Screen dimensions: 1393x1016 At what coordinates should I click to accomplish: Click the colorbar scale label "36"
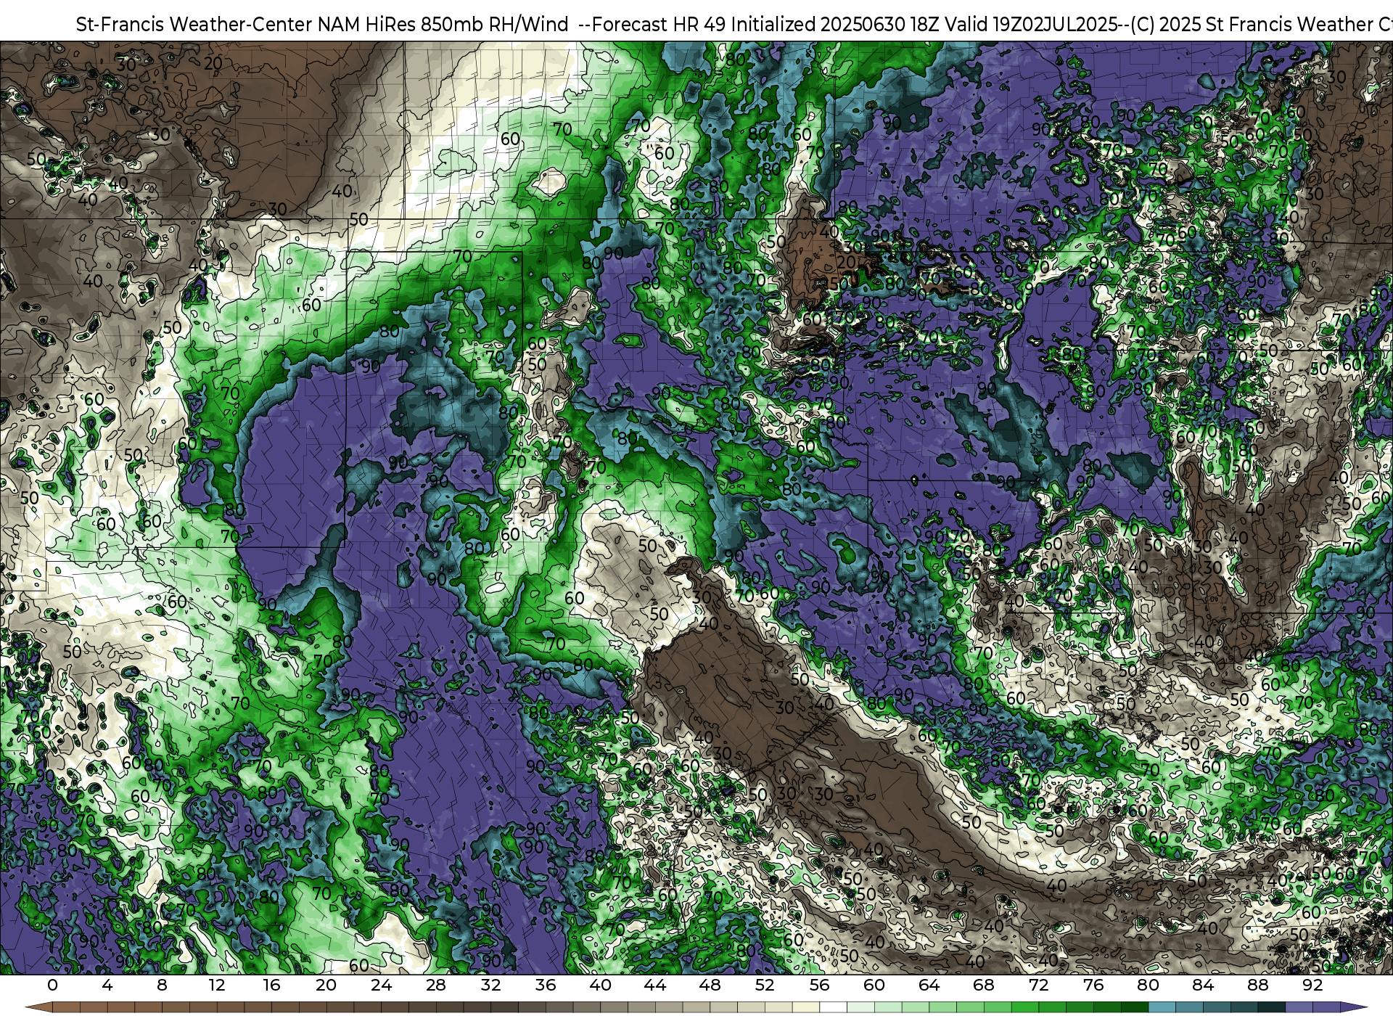tap(545, 985)
